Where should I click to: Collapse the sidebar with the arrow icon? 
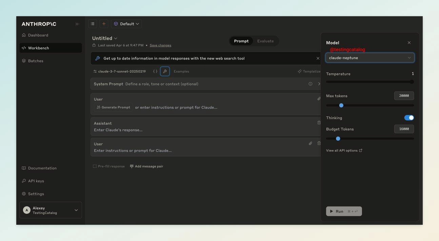click(77, 24)
